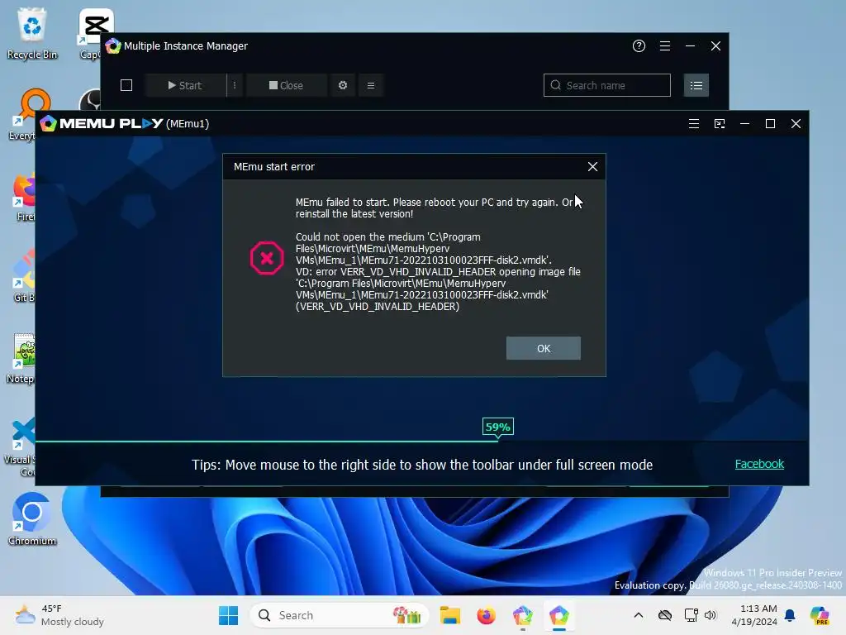
Task: Open Chromium desktop shortcut
Action: (x=32, y=519)
